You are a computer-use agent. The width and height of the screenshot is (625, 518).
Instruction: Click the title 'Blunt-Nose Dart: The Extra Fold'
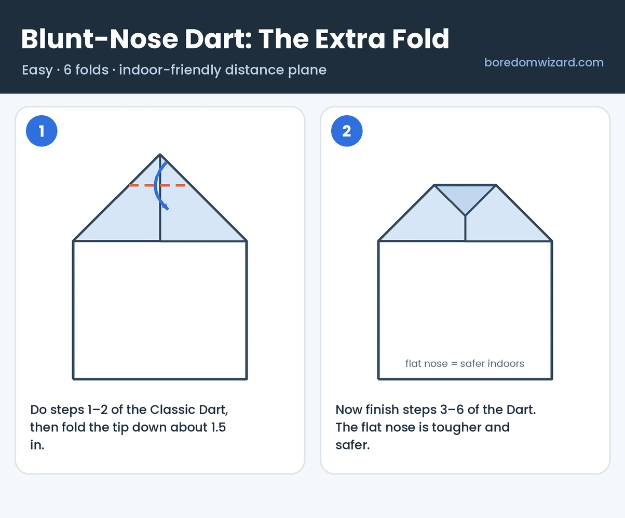coord(235,39)
